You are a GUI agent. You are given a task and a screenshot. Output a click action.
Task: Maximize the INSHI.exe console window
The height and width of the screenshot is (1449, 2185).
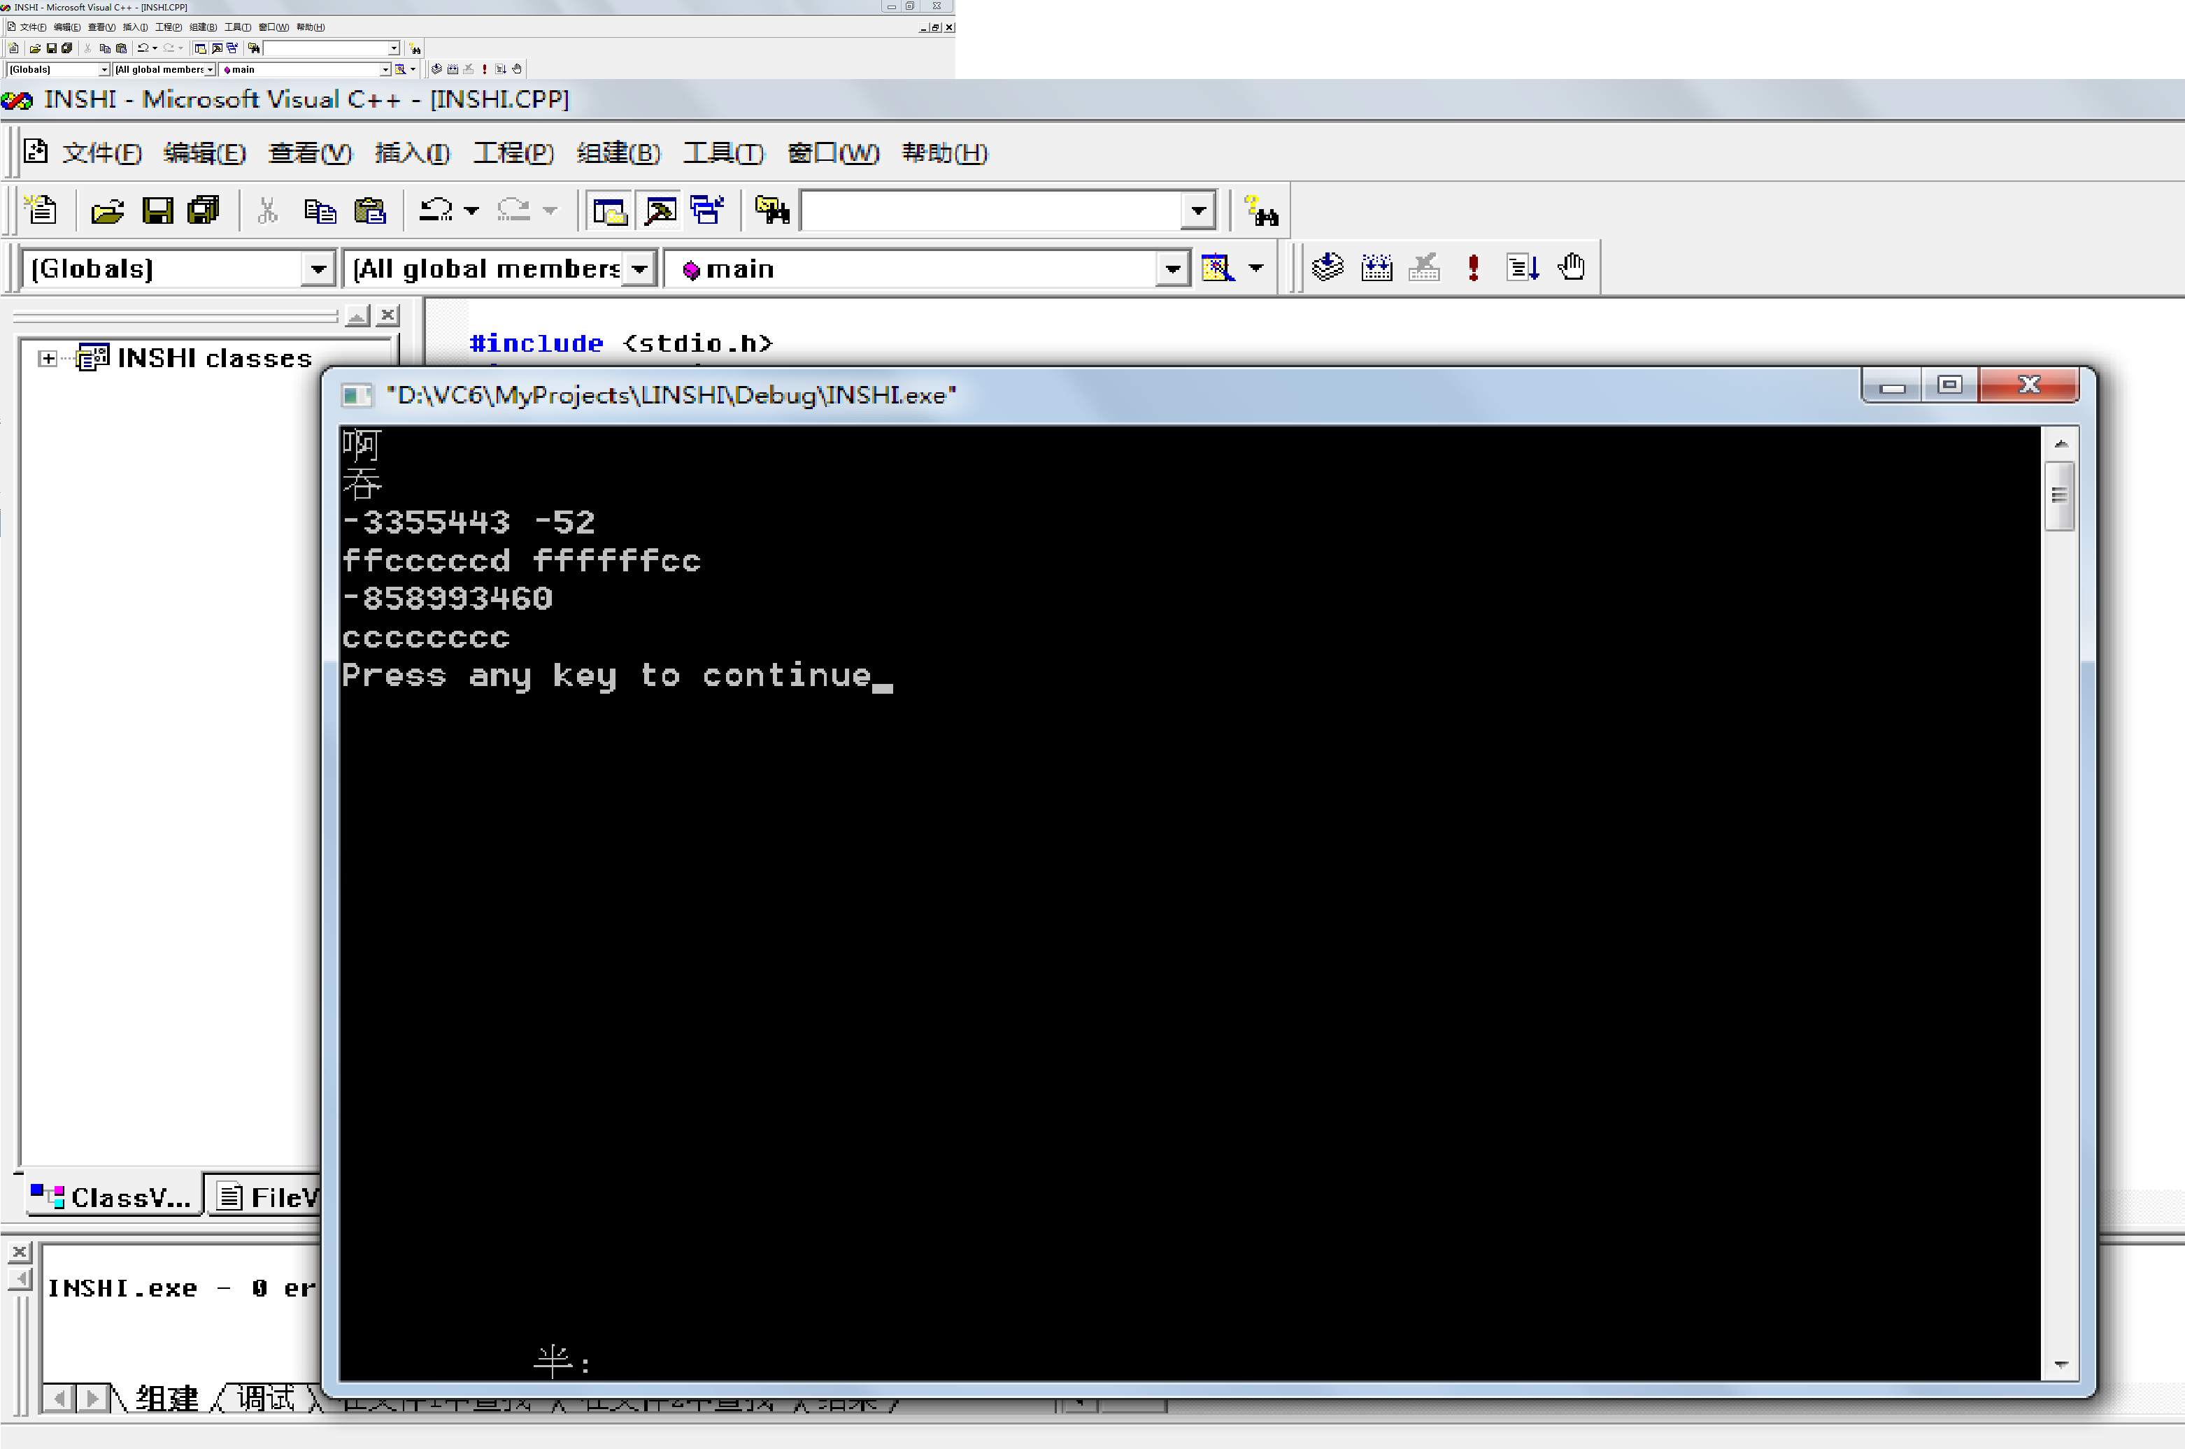click(x=1950, y=385)
